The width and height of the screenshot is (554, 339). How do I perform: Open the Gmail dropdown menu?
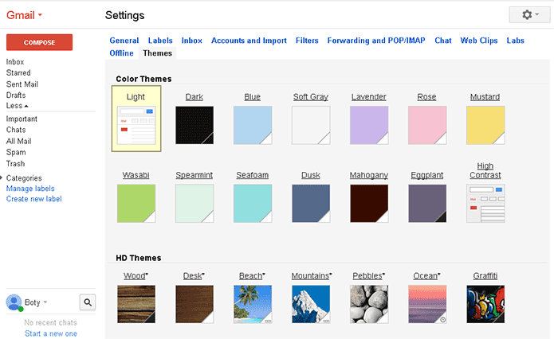pyautogui.click(x=24, y=15)
